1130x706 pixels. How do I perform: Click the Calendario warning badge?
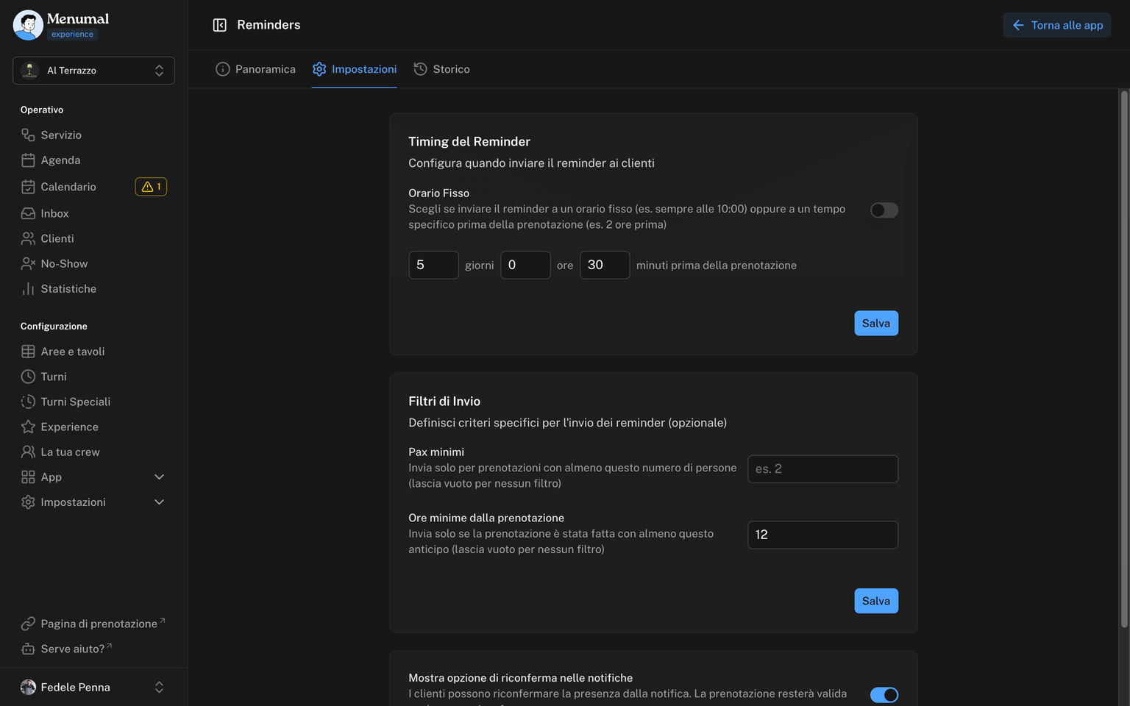click(x=151, y=187)
